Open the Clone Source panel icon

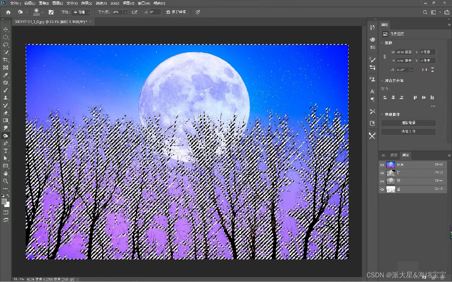click(x=372, y=79)
